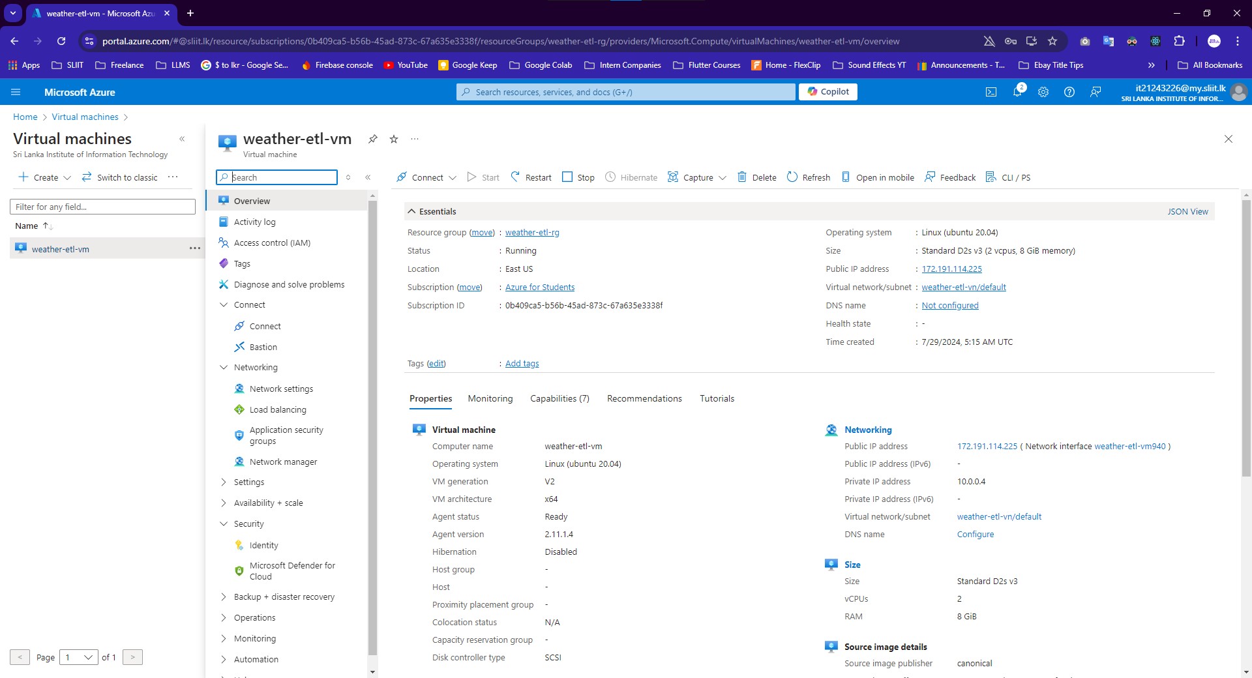Open the Azure for Students subscription link

[540, 287]
